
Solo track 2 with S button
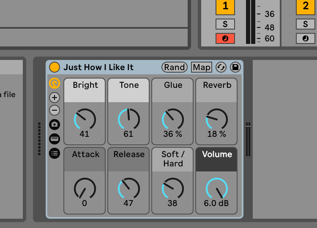[x=305, y=24]
